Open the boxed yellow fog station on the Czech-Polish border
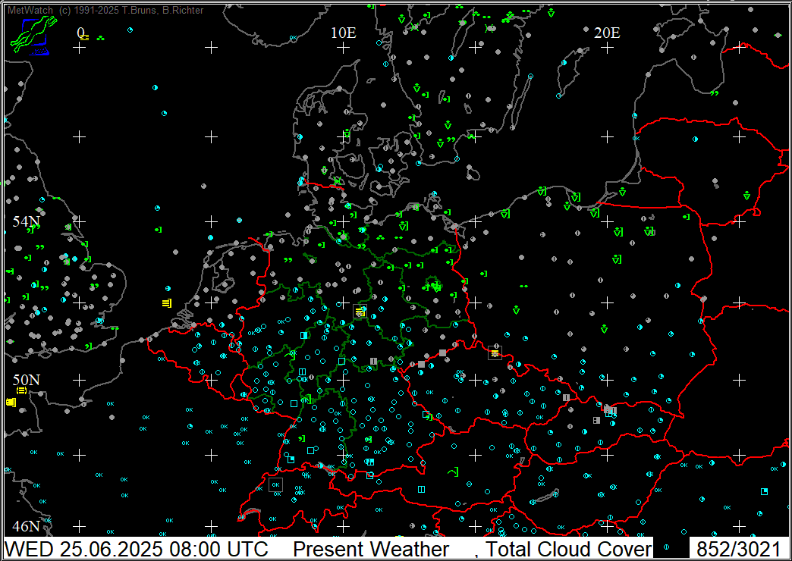 495,353
